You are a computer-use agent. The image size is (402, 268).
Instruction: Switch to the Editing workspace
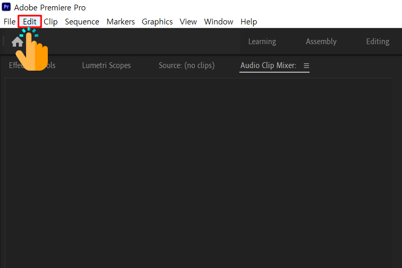tap(378, 42)
